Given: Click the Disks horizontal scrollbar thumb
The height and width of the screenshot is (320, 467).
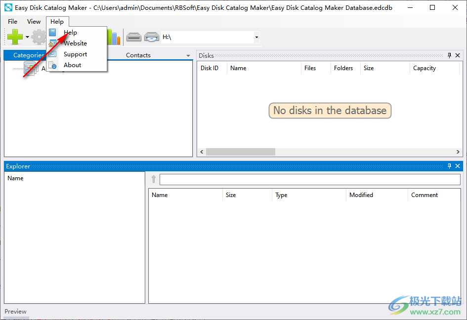Looking at the screenshot, I should click(241, 152).
